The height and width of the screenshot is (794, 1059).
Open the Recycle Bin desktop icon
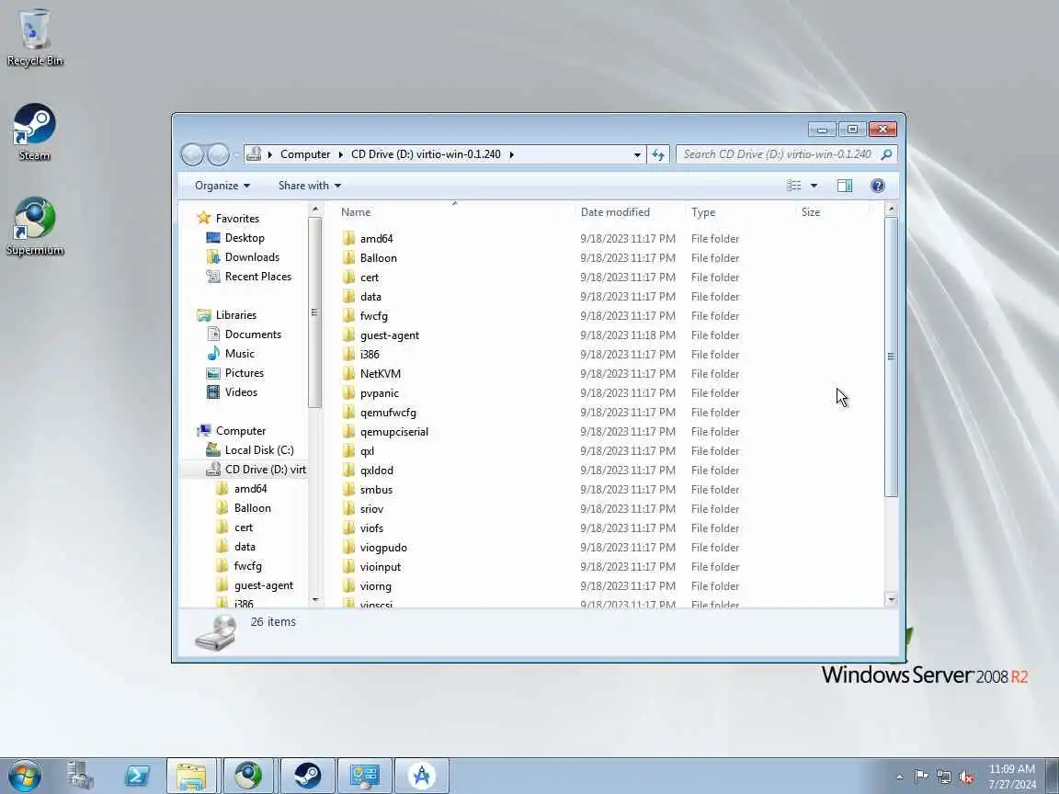(x=34, y=38)
